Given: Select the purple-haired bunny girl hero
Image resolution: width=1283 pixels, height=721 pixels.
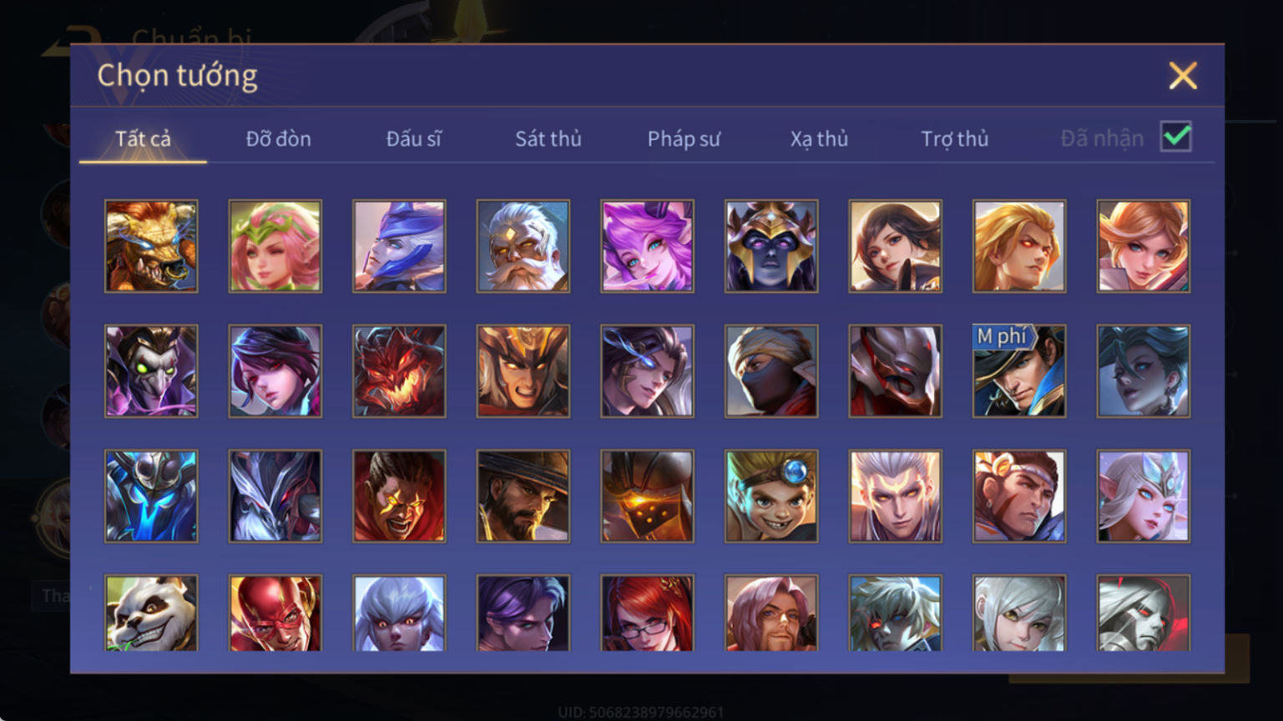Looking at the screenshot, I should (647, 246).
